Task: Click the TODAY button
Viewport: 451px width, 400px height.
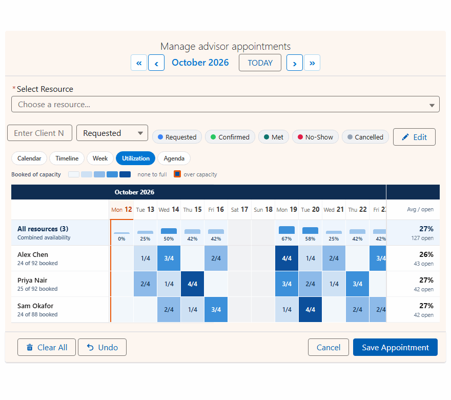Action: [x=260, y=63]
